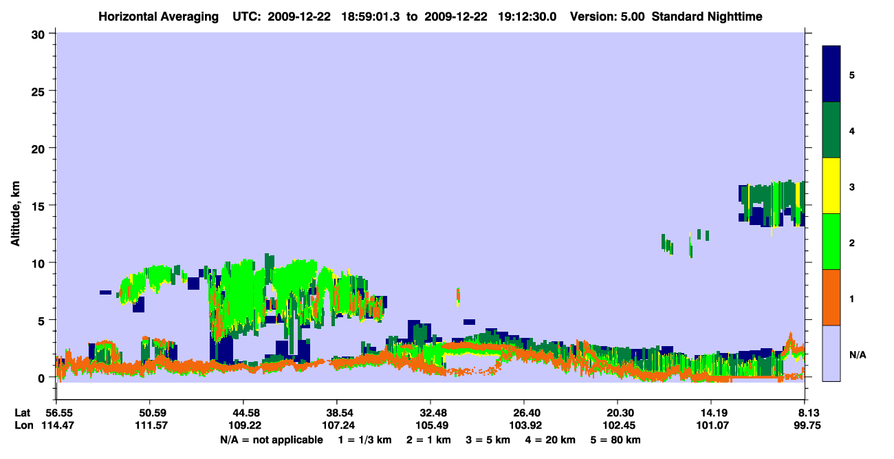
Task: Click the color bar label "4"
Action: [852, 130]
